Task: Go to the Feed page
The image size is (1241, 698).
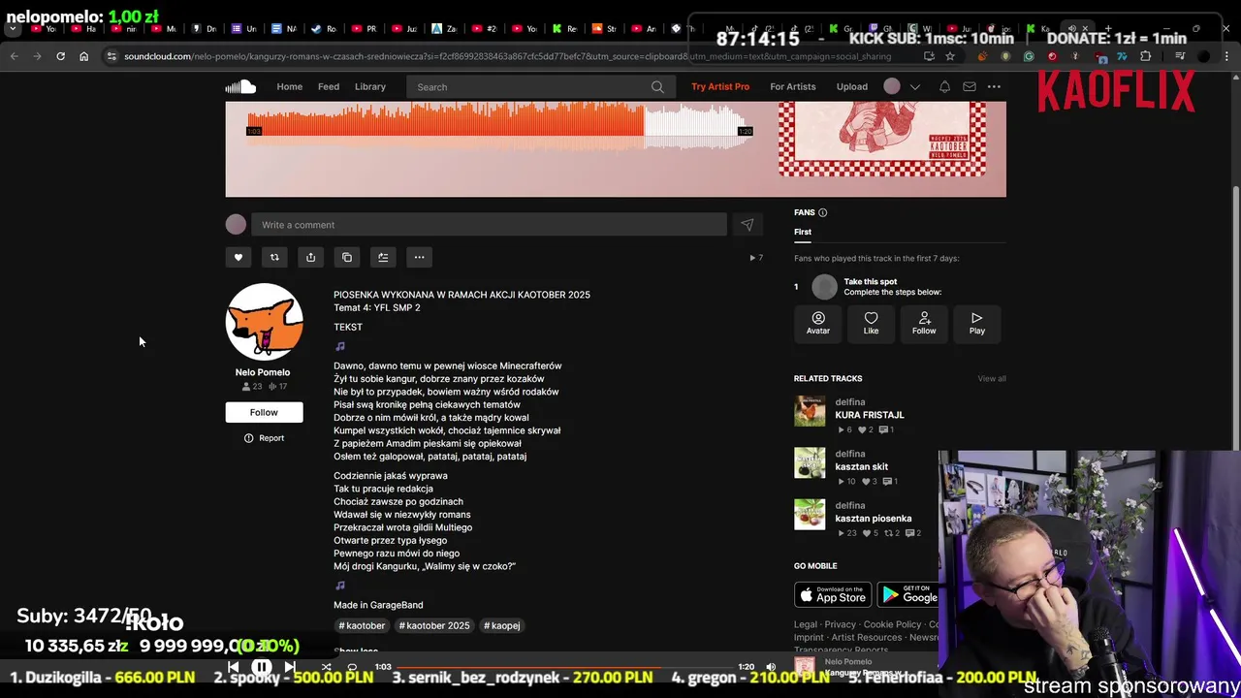Action: click(x=329, y=87)
